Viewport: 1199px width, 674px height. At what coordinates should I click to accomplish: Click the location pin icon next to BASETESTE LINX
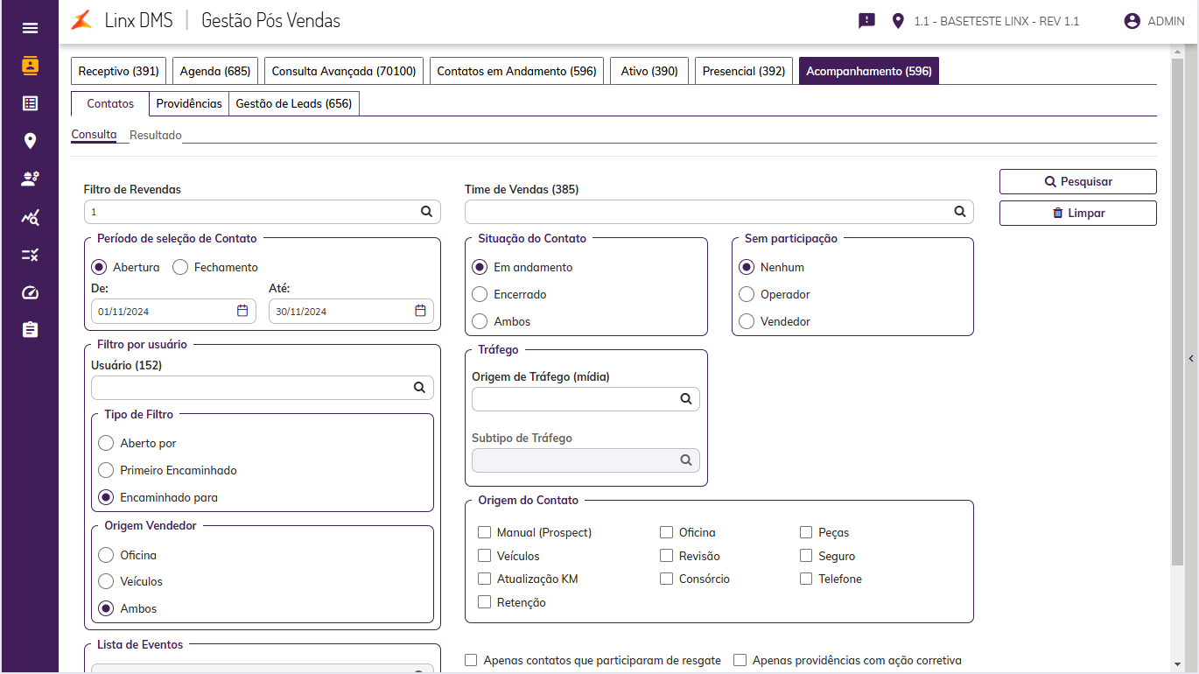click(897, 21)
